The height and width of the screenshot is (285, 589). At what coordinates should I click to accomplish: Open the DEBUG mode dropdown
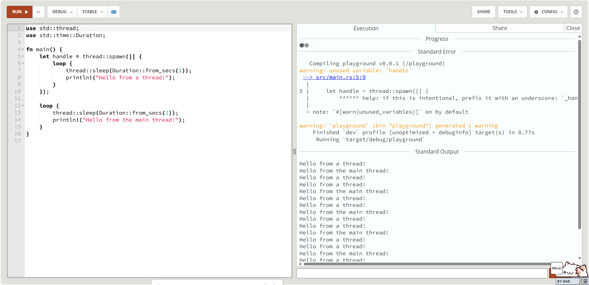pos(62,12)
